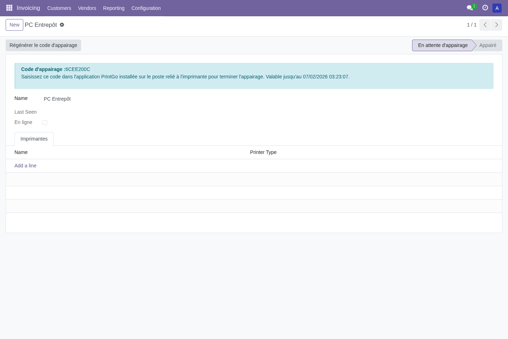
Task: Open the activities clock icon
Action: point(485,8)
